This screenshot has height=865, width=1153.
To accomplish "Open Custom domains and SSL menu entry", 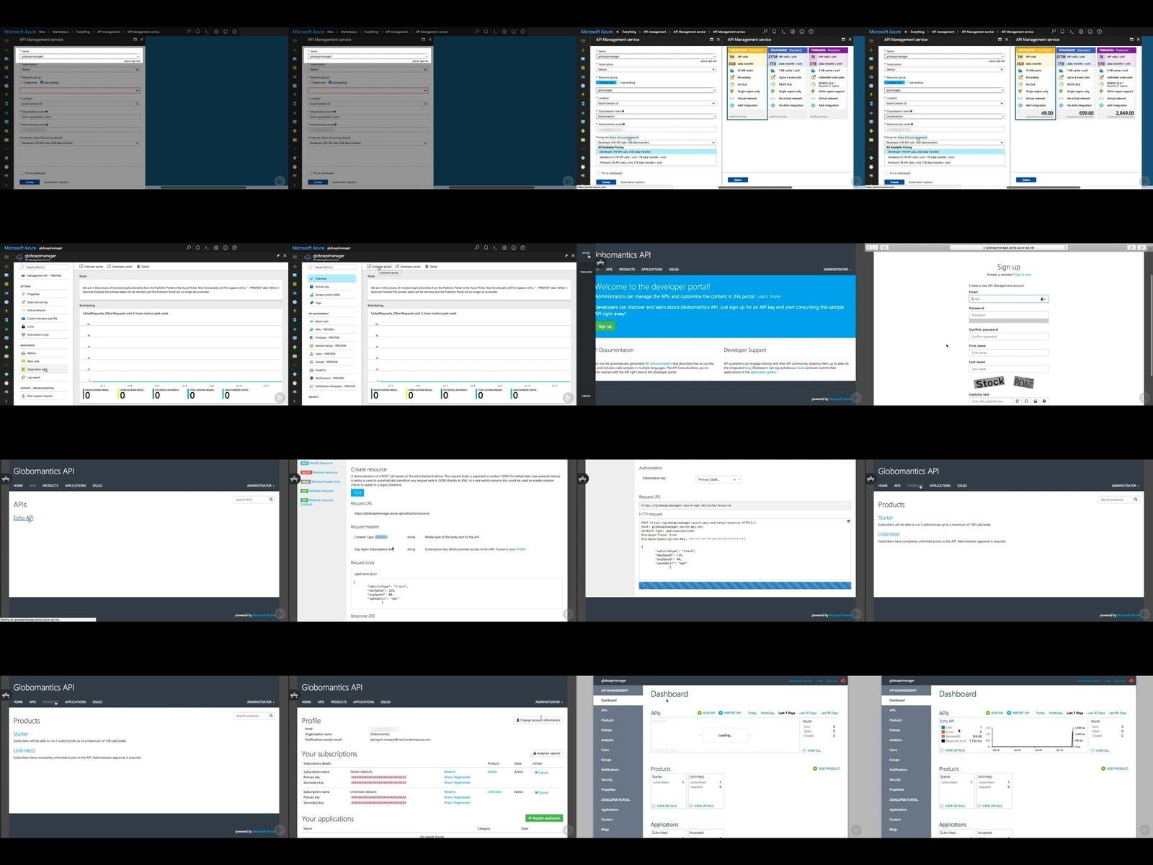I will (42, 318).
